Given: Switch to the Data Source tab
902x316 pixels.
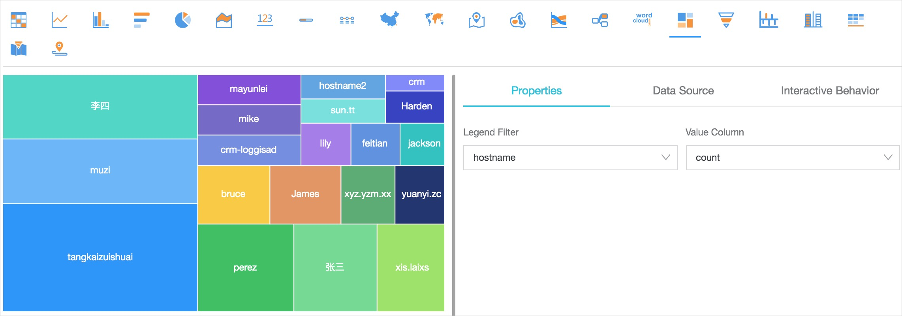Looking at the screenshot, I should pyautogui.click(x=683, y=91).
